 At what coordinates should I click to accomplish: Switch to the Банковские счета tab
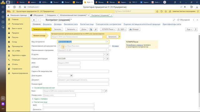coord(71,24)
